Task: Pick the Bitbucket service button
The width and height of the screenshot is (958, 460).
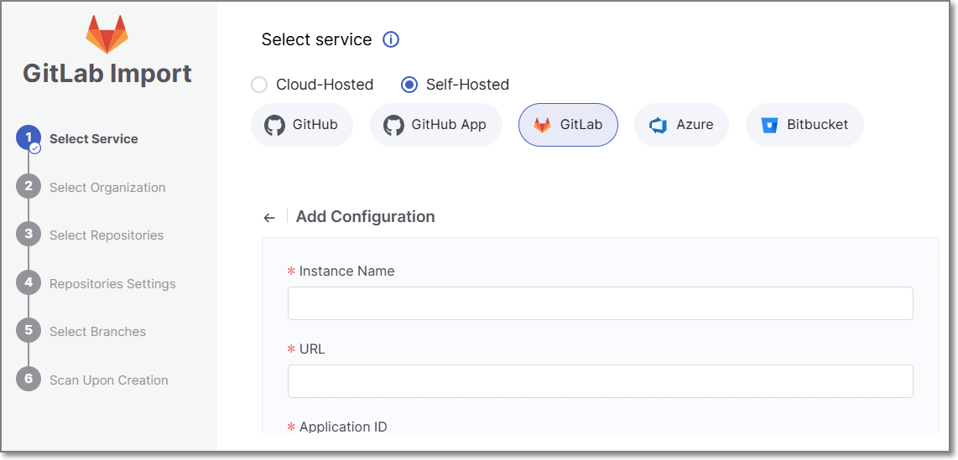Action: [x=804, y=125]
